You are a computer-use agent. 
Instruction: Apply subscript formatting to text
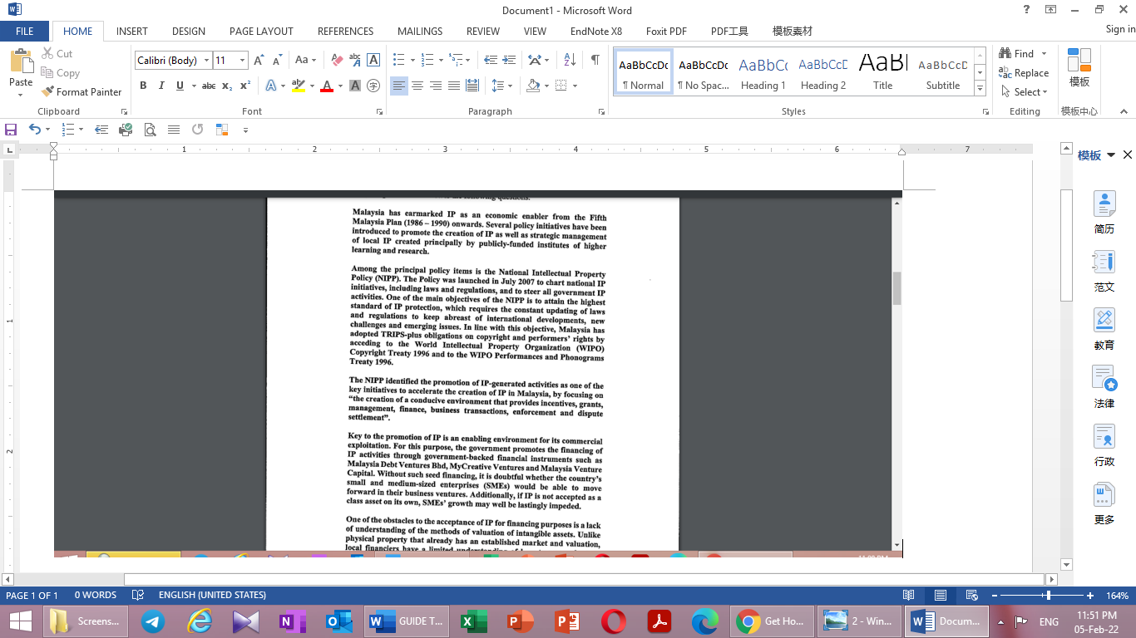[x=225, y=86]
